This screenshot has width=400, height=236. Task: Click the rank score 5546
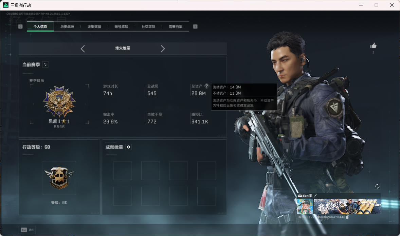tap(59, 127)
